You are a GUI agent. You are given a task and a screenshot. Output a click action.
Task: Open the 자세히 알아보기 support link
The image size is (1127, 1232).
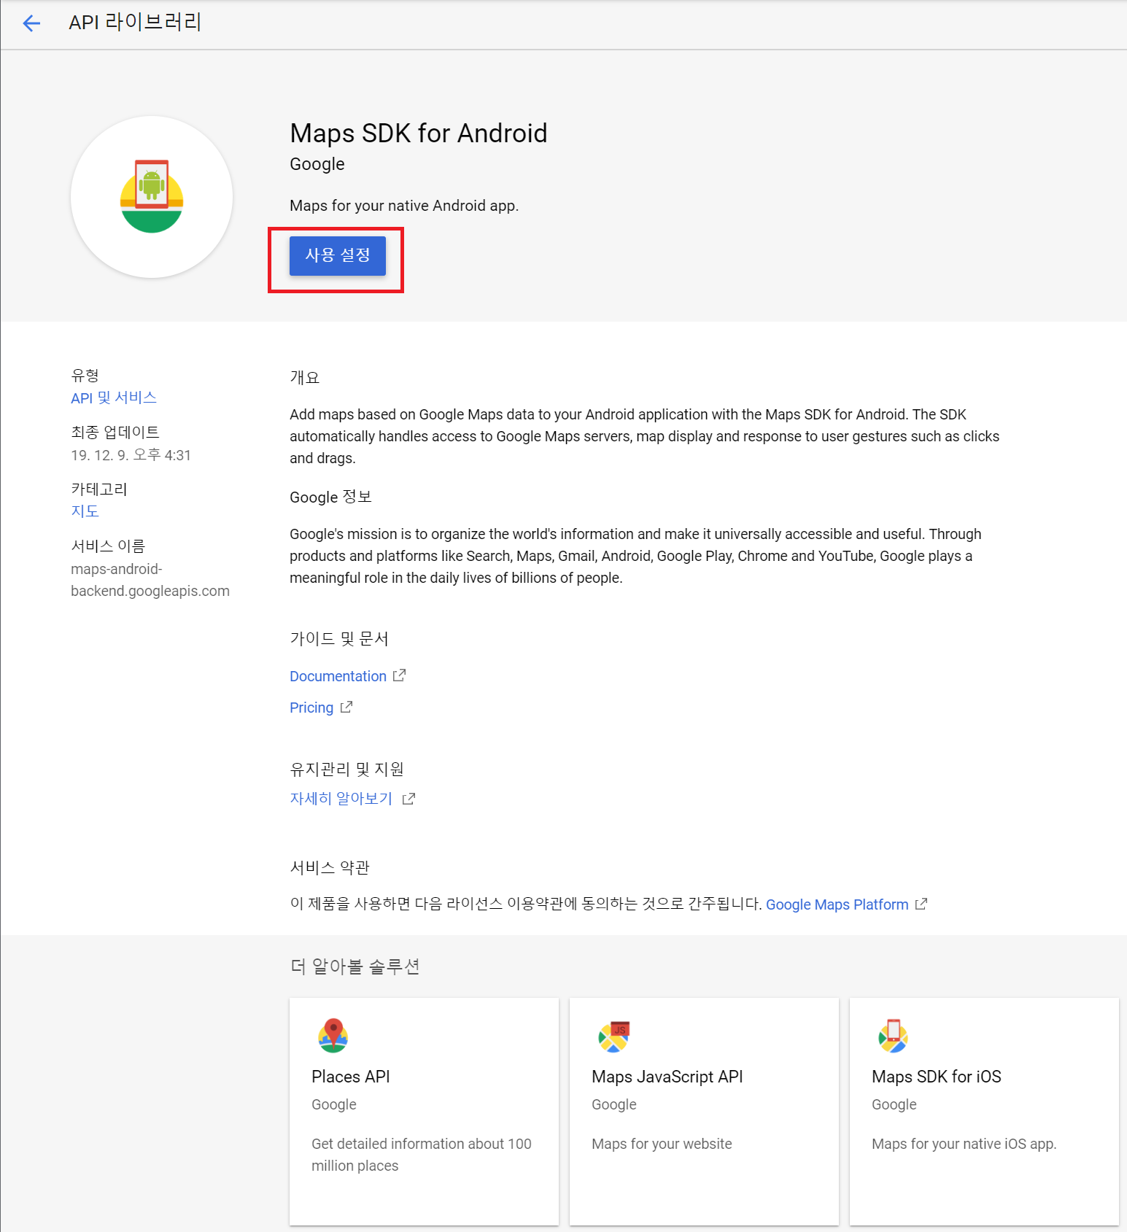[341, 799]
